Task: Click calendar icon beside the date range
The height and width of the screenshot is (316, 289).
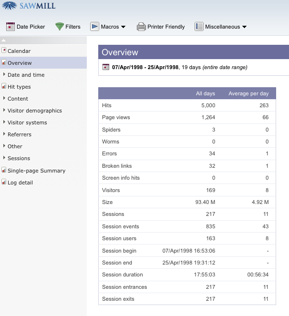Action: (x=106, y=67)
